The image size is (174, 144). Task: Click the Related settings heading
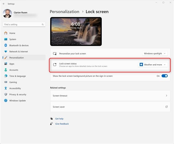pyautogui.click(x=58, y=88)
